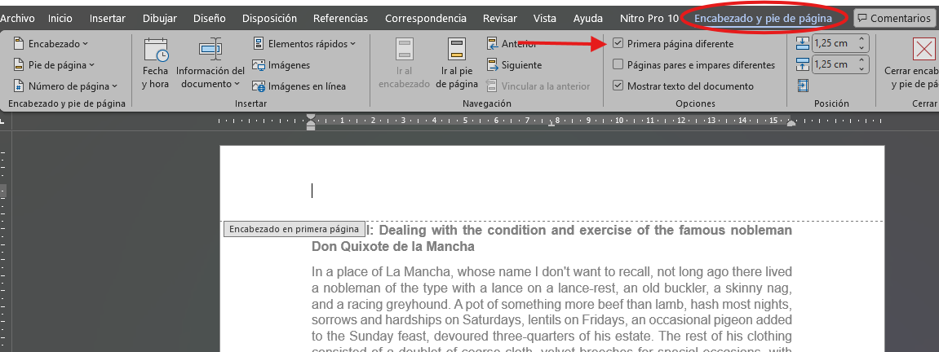
Task: Close header and footer with red X
Action: coord(924,49)
